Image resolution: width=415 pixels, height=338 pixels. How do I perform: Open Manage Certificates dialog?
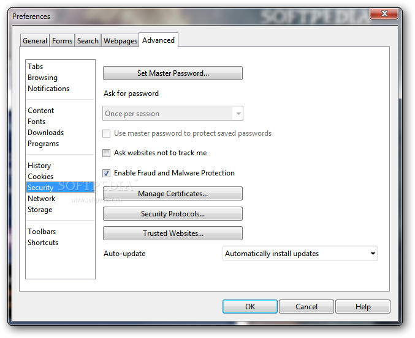pos(173,194)
